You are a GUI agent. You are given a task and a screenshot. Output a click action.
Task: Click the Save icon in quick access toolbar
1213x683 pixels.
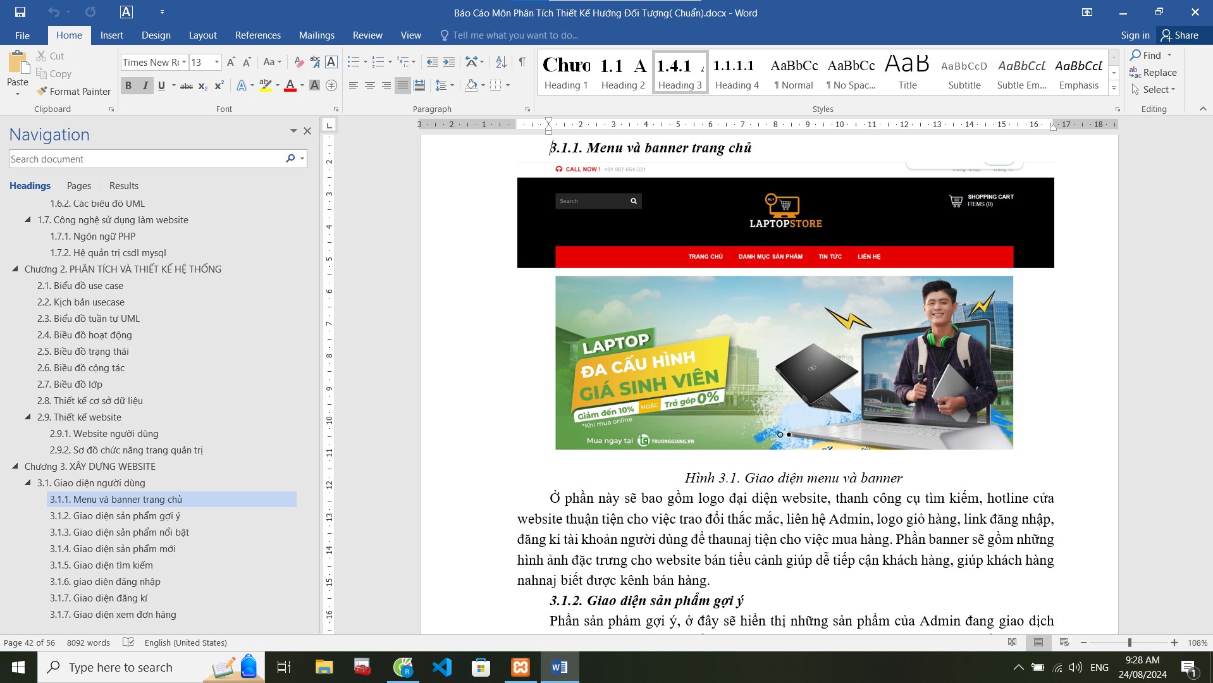(x=20, y=12)
